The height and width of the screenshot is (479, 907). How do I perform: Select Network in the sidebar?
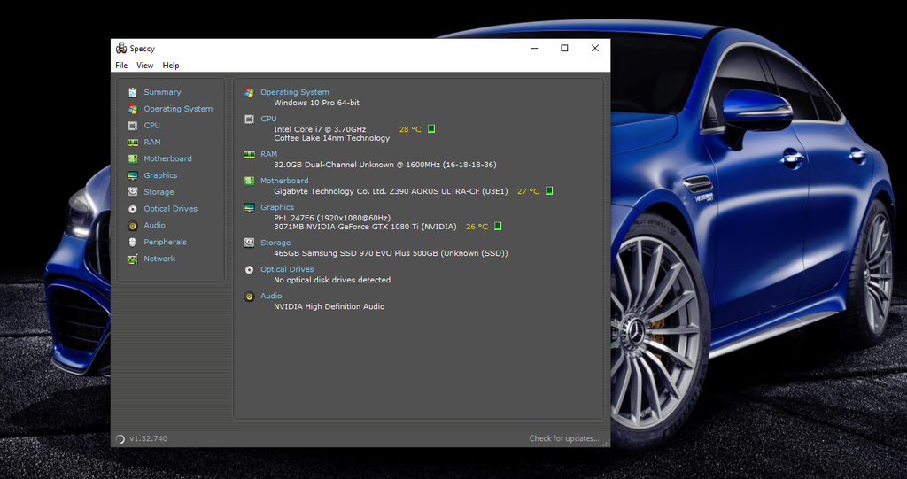click(x=159, y=259)
